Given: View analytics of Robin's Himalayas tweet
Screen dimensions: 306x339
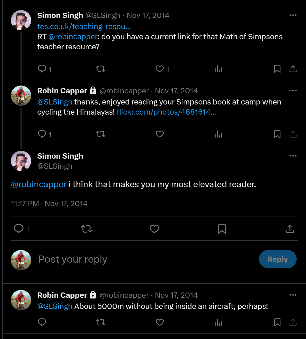Looking at the screenshot, I should click(218, 134).
